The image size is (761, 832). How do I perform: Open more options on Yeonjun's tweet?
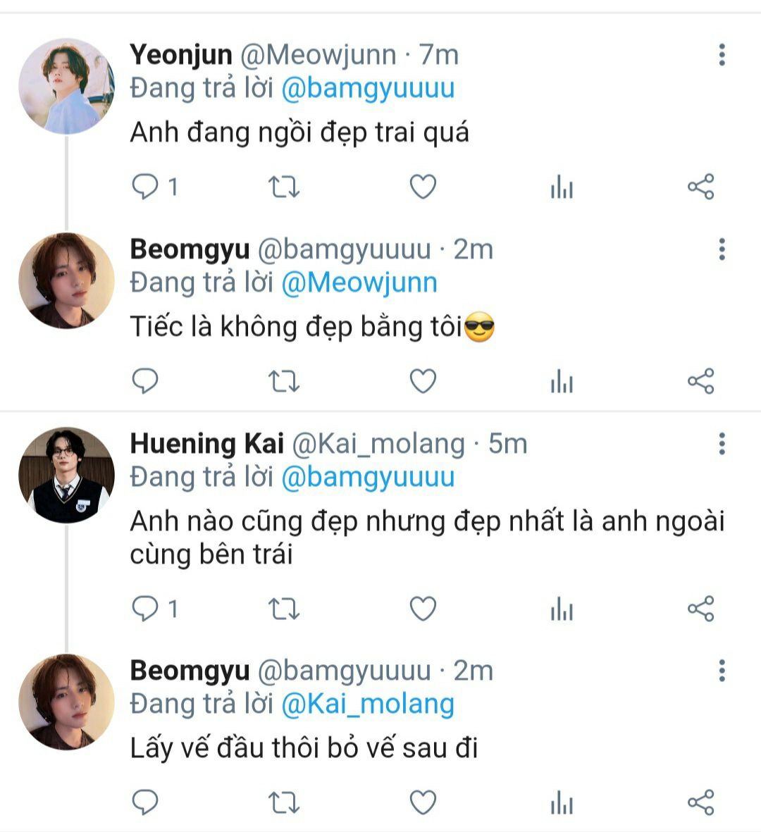tap(722, 55)
